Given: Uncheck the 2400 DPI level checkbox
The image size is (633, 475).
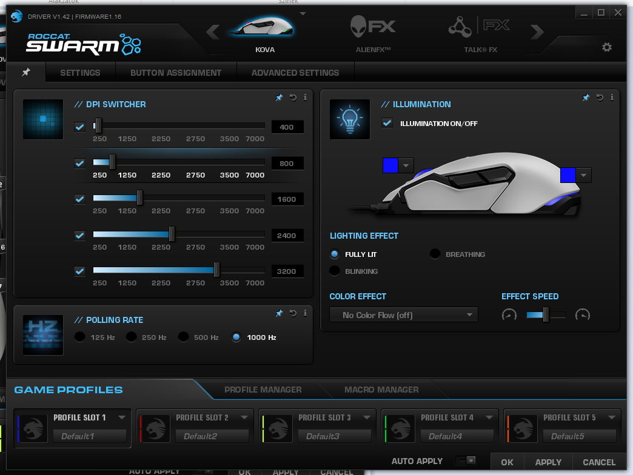Looking at the screenshot, I should pyautogui.click(x=80, y=236).
